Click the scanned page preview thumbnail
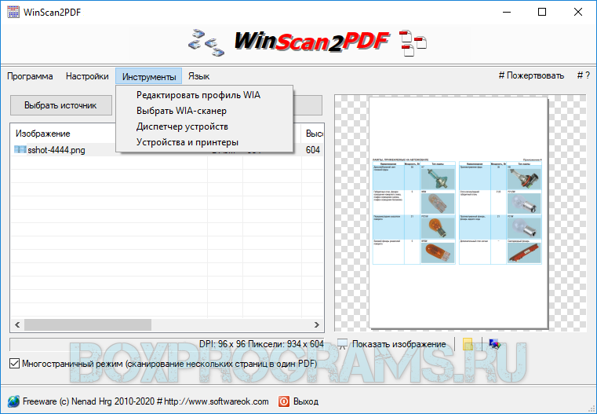Image resolution: width=597 pixels, height=414 pixels. (x=458, y=213)
